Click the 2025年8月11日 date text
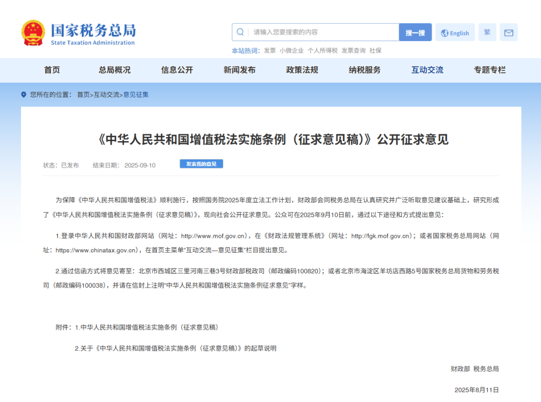This screenshot has height=402, width=541. point(476,390)
